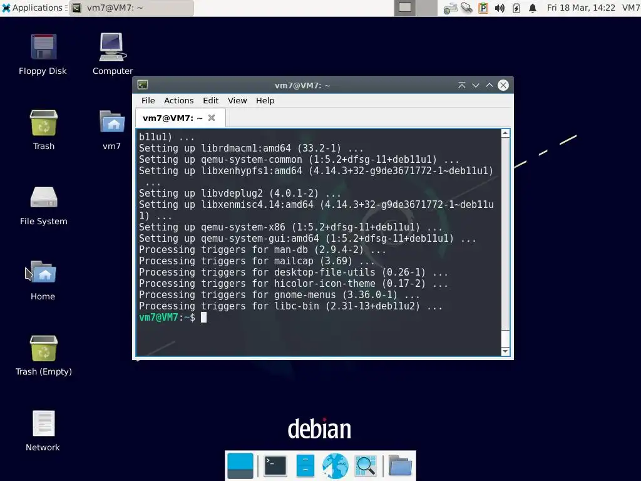This screenshot has width=641, height=481.
Task: Click the line 'Processing triggers for desktop-file-utils'
Action: [293, 272]
